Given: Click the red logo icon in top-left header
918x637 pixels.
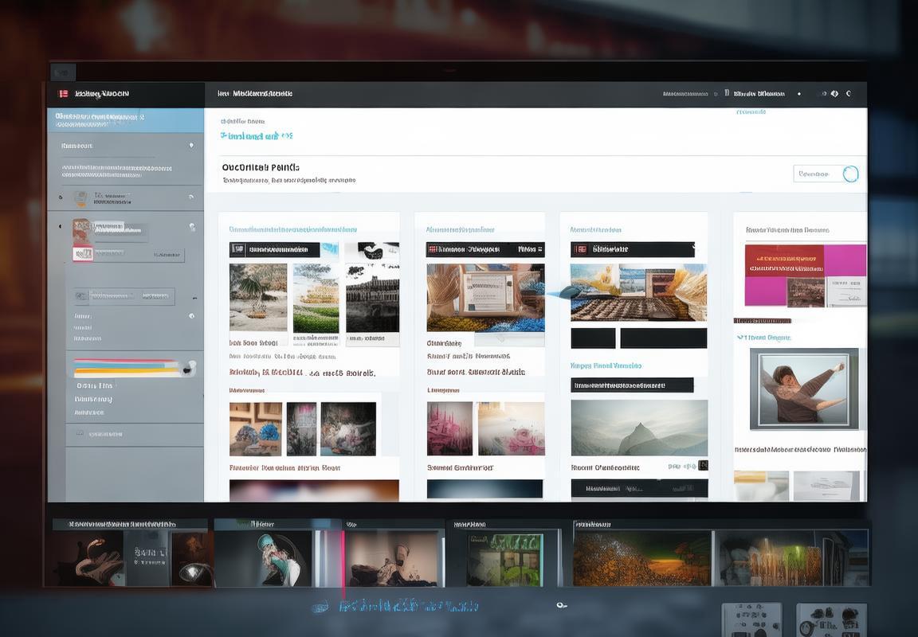Looking at the screenshot, I should click(x=63, y=94).
